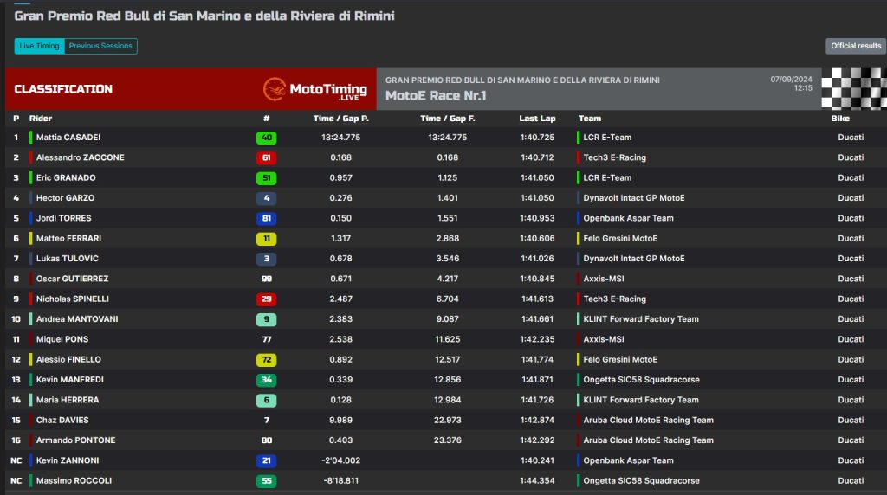Click Casadei's winning time 13:24.775 in Gap P.
Image resolution: width=887 pixels, height=495 pixels.
pos(341,138)
